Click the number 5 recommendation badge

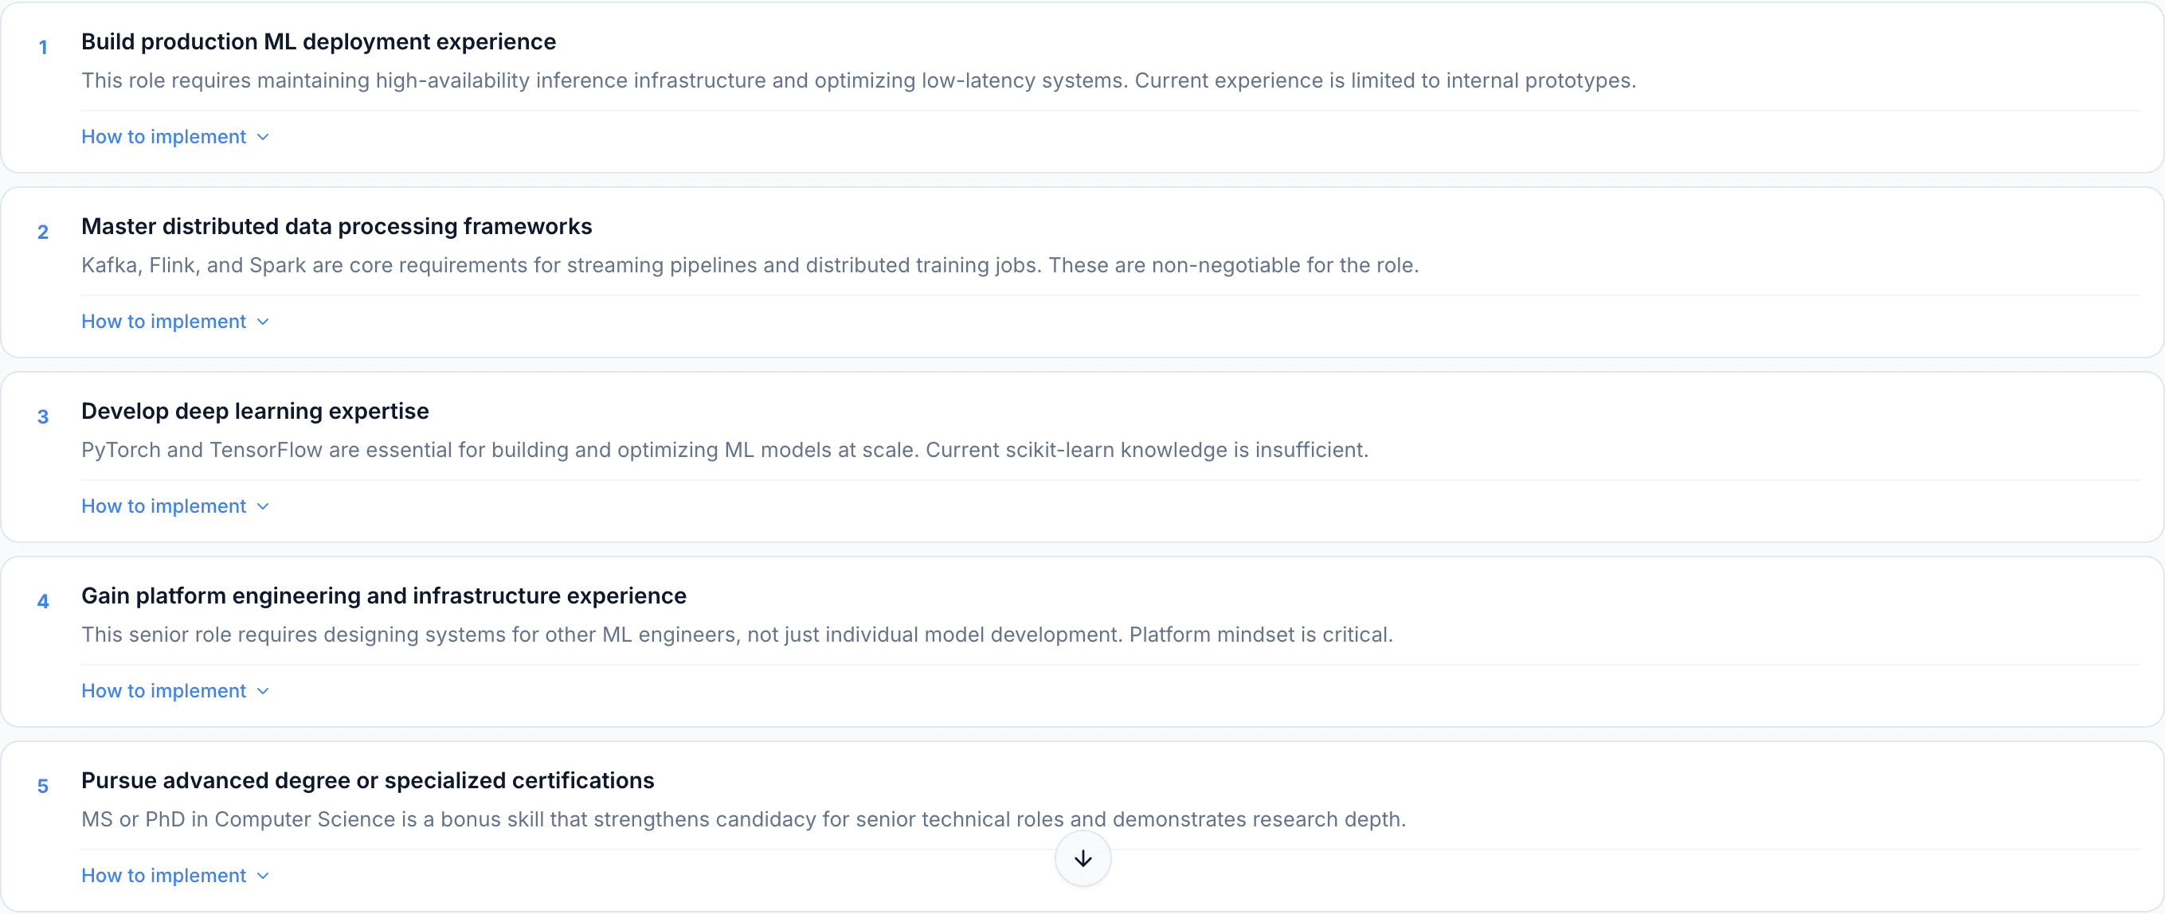pyautogui.click(x=43, y=787)
